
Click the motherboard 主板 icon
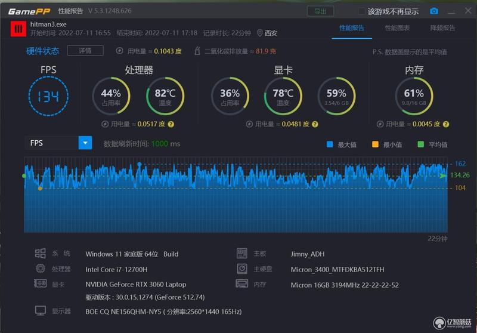click(242, 253)
